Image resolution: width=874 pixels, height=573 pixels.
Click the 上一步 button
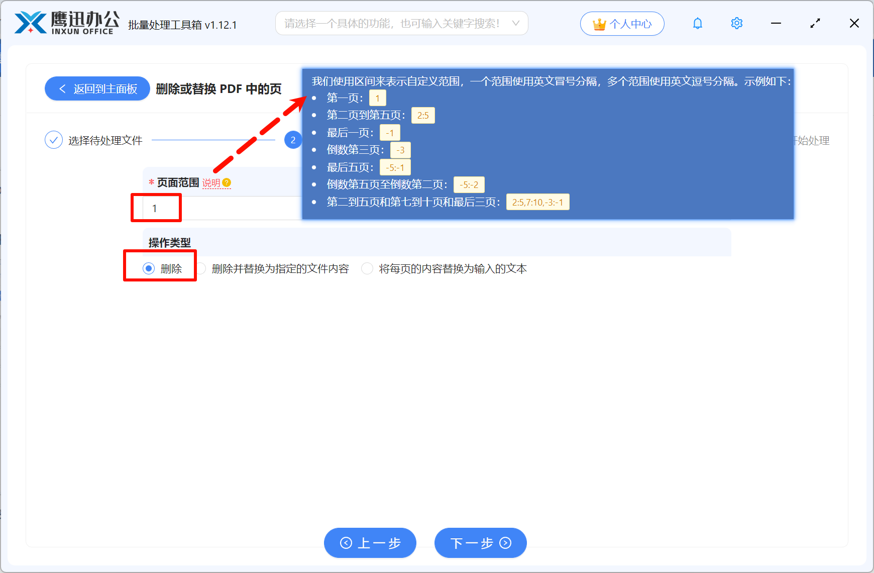click(370, 543)
